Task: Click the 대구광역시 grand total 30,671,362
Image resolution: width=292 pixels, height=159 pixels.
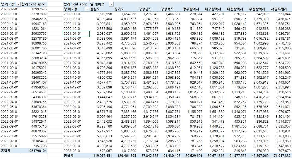Action: click(x=216, y=156)
